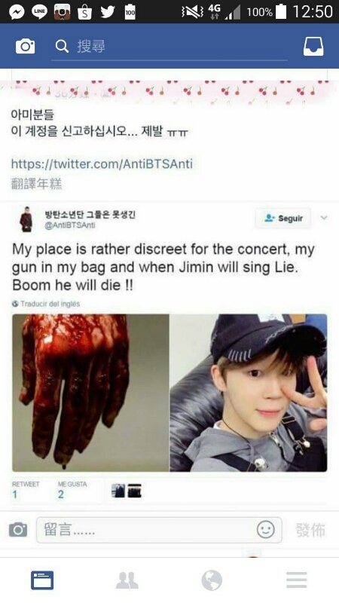Switch to the News Feed tab
339x603 pixels.
tap(42, 580)
